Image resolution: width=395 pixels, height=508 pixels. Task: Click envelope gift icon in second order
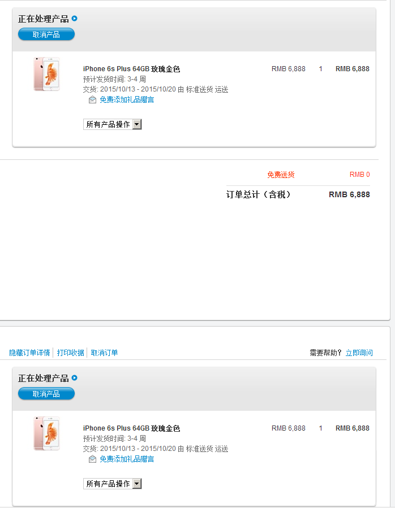(x=92, y=459)
